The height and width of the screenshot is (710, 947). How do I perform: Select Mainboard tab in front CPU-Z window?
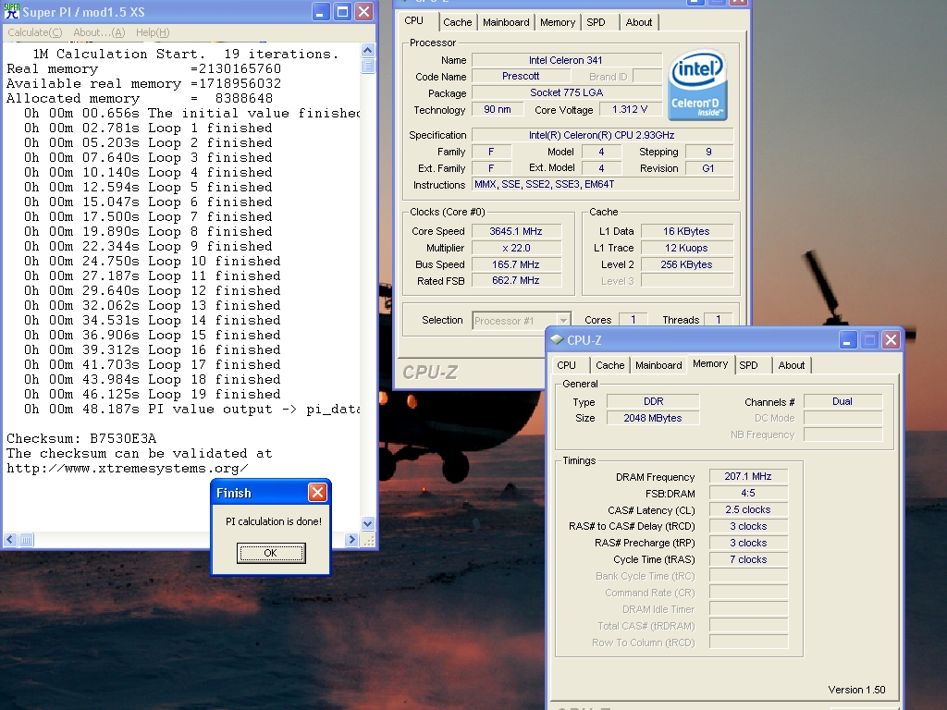coord(658,365)
